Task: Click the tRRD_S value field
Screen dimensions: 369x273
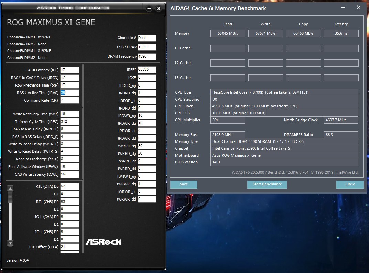Action: click(69, 137)
